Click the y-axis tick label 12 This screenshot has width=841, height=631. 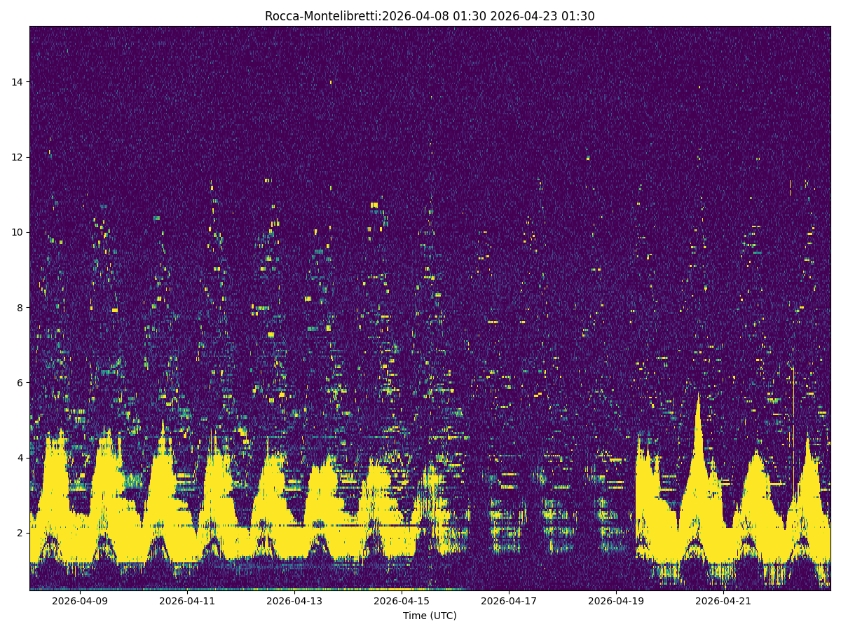pos(15,158)
